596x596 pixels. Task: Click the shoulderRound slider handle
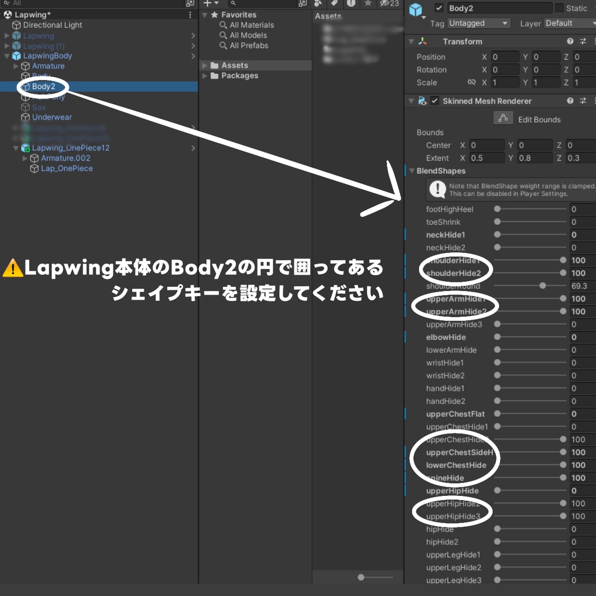click(x=542, y=285)
